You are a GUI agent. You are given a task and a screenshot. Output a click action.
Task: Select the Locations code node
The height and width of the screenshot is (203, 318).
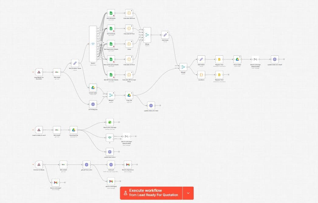pyautogui.click(x=201, y=75)
